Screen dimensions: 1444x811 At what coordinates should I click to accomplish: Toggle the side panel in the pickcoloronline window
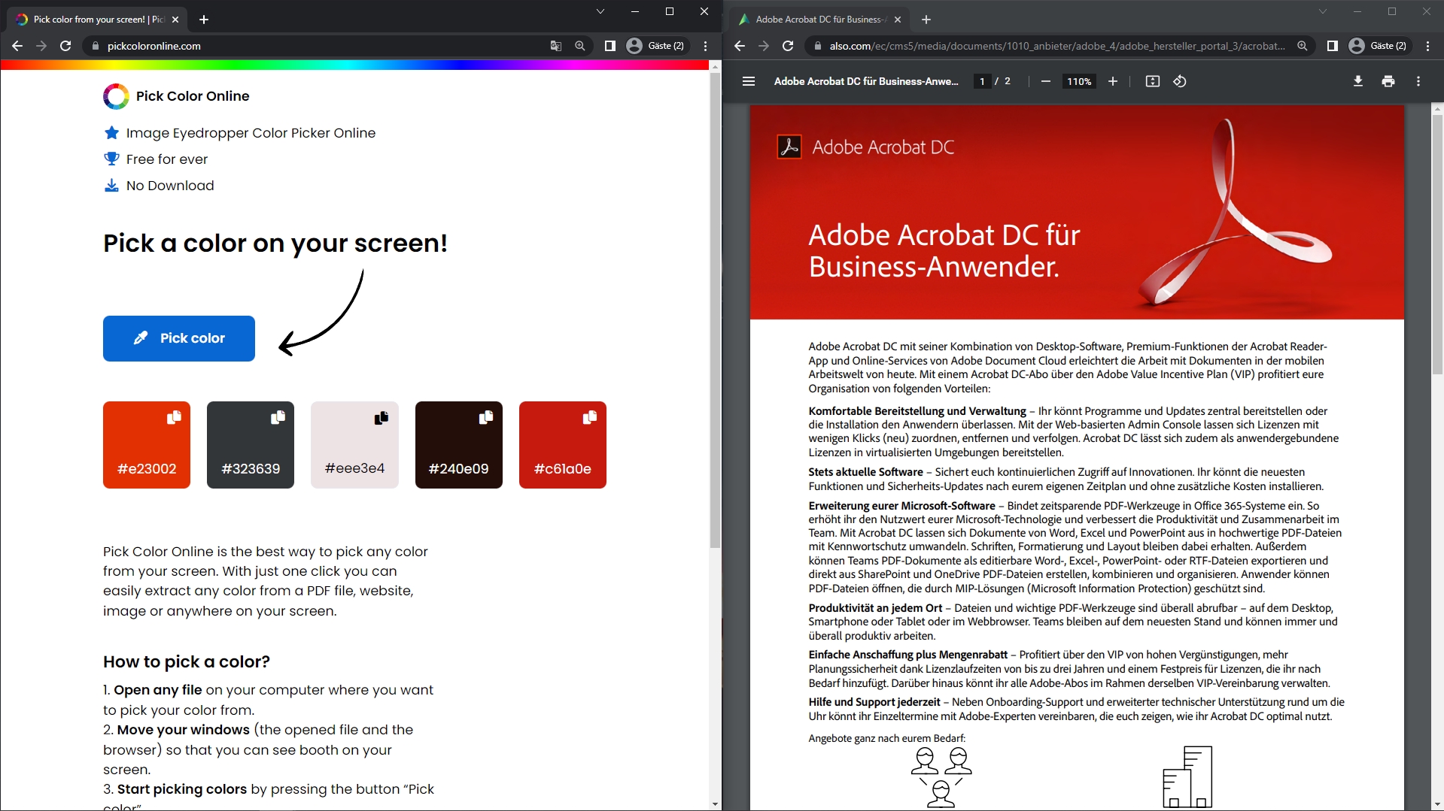pyautogui.click(x=610, y=46)
